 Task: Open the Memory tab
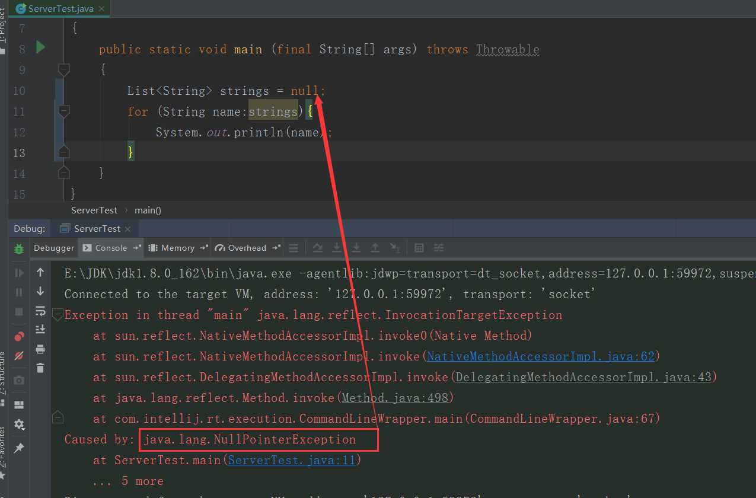coord(177,248)
